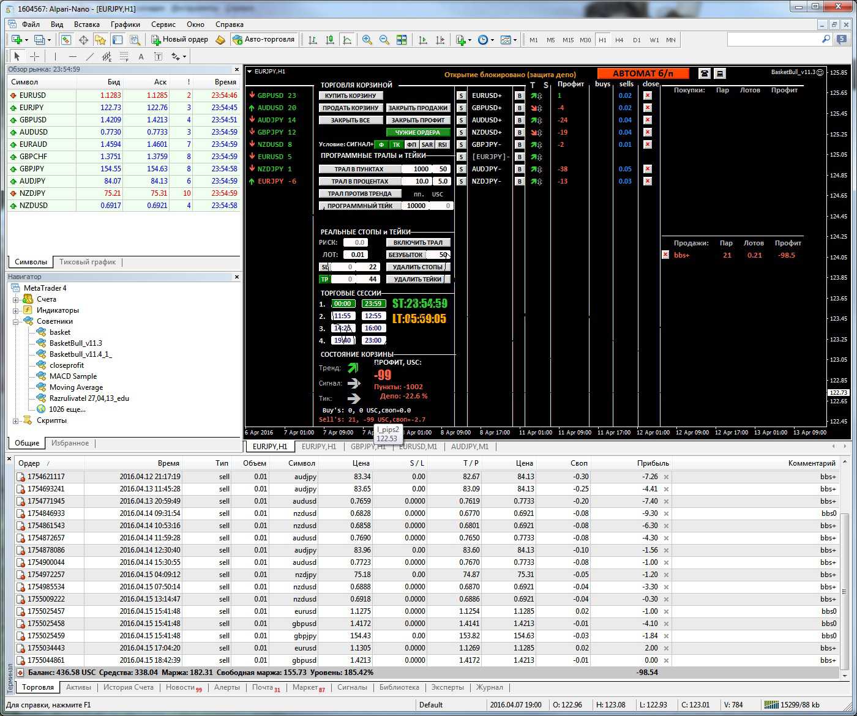Click the ЛОТ value input field
Viewport: 857px width, 716px height.
(355, 255)
